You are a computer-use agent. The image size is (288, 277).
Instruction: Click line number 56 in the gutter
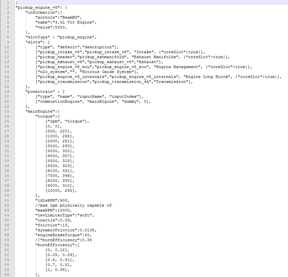pyautogui.click(x=6, y=275)
